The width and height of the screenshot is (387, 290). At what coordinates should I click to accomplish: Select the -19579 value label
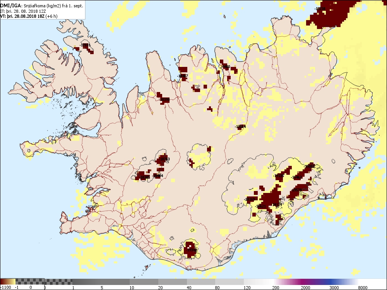pos(296,190)
